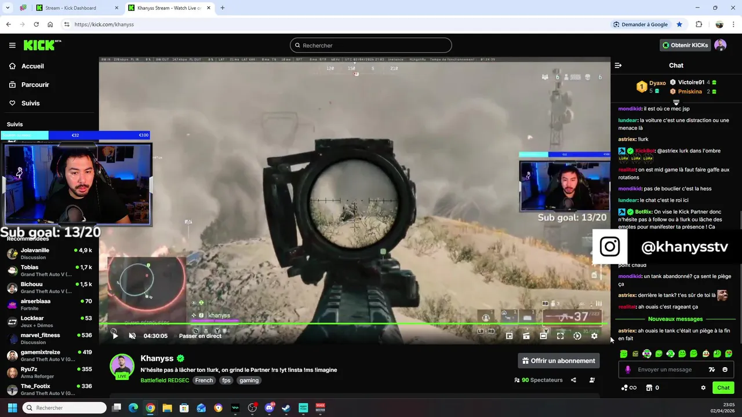Click the green video progress bar
This screenshot has width=742, height=417.
coord(354,324)
